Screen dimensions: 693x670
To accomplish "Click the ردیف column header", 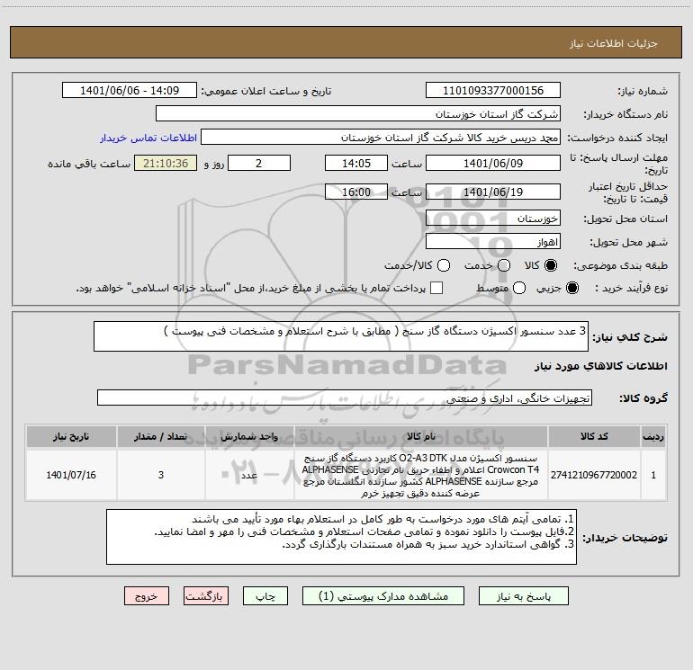I will click(653, 436).
